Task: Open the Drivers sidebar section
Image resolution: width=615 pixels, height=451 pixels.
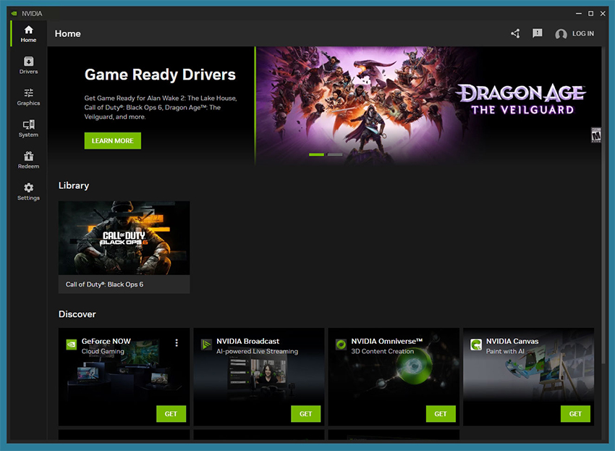Action: point(28,65)
